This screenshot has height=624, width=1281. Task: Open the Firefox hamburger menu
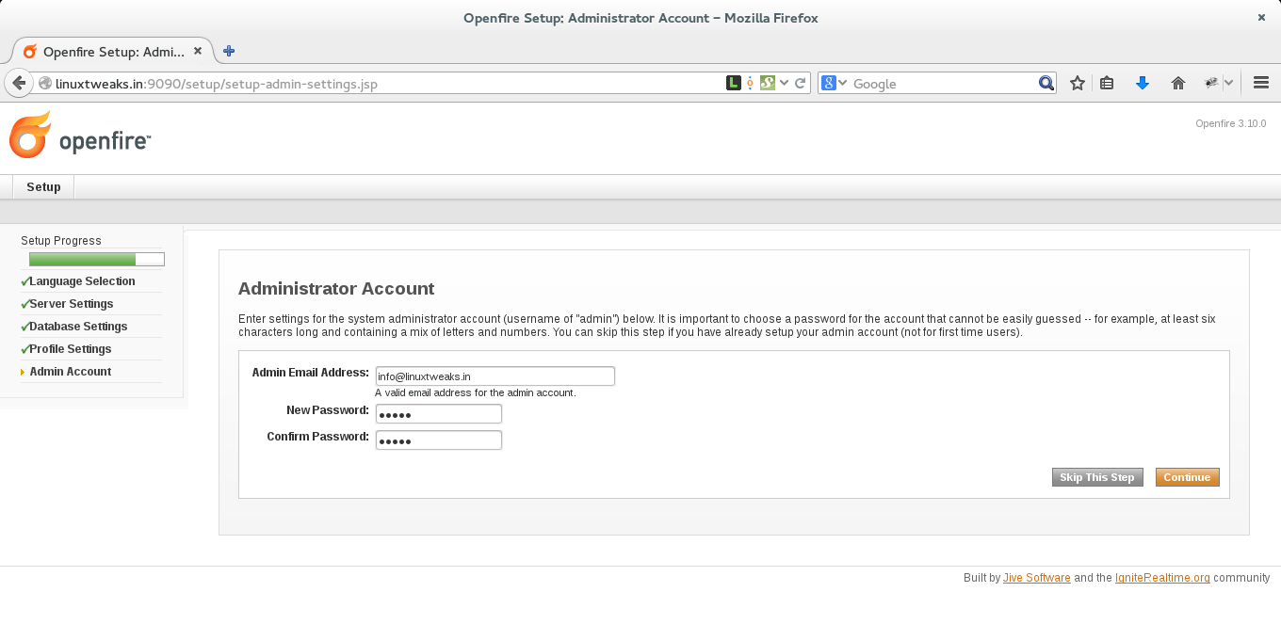(x=1261, y=83)
